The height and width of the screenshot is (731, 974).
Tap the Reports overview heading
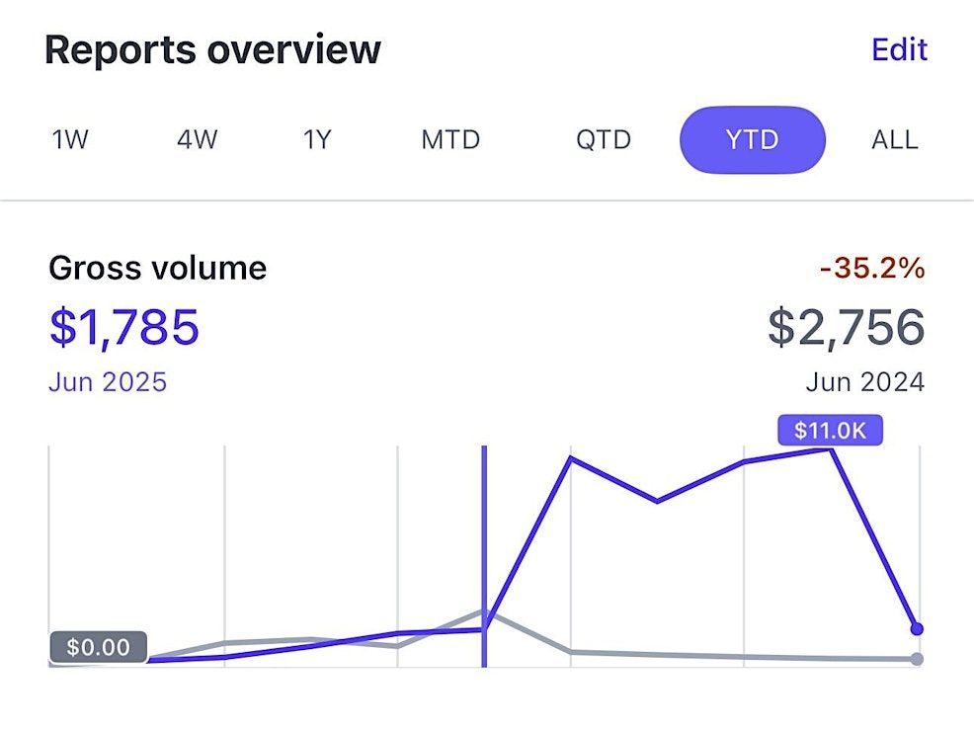point(212,49)
